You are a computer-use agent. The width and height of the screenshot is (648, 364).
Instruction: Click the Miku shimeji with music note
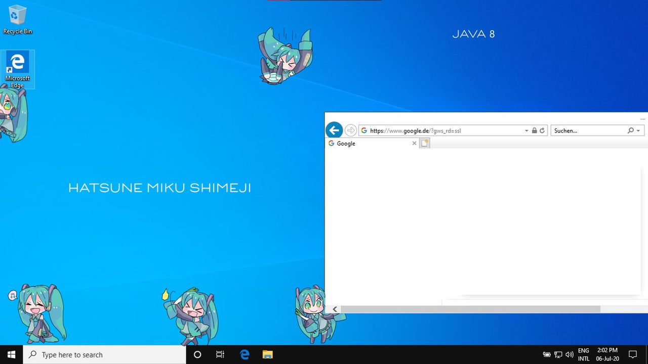[x=39, y=313]
